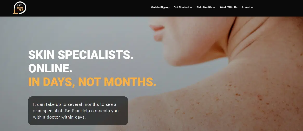Viewport: 303px width, 131px height.
Task: Expand the Get Started dropdown chevron
Action: coord(191,8)
